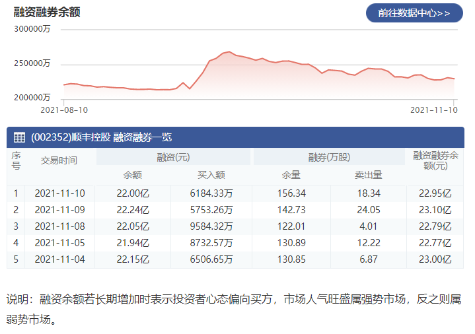The image size is (475, 334).
Task: Click the 22.15亿 balance cell
Action: pyautogui.click(x=133, y=259)
